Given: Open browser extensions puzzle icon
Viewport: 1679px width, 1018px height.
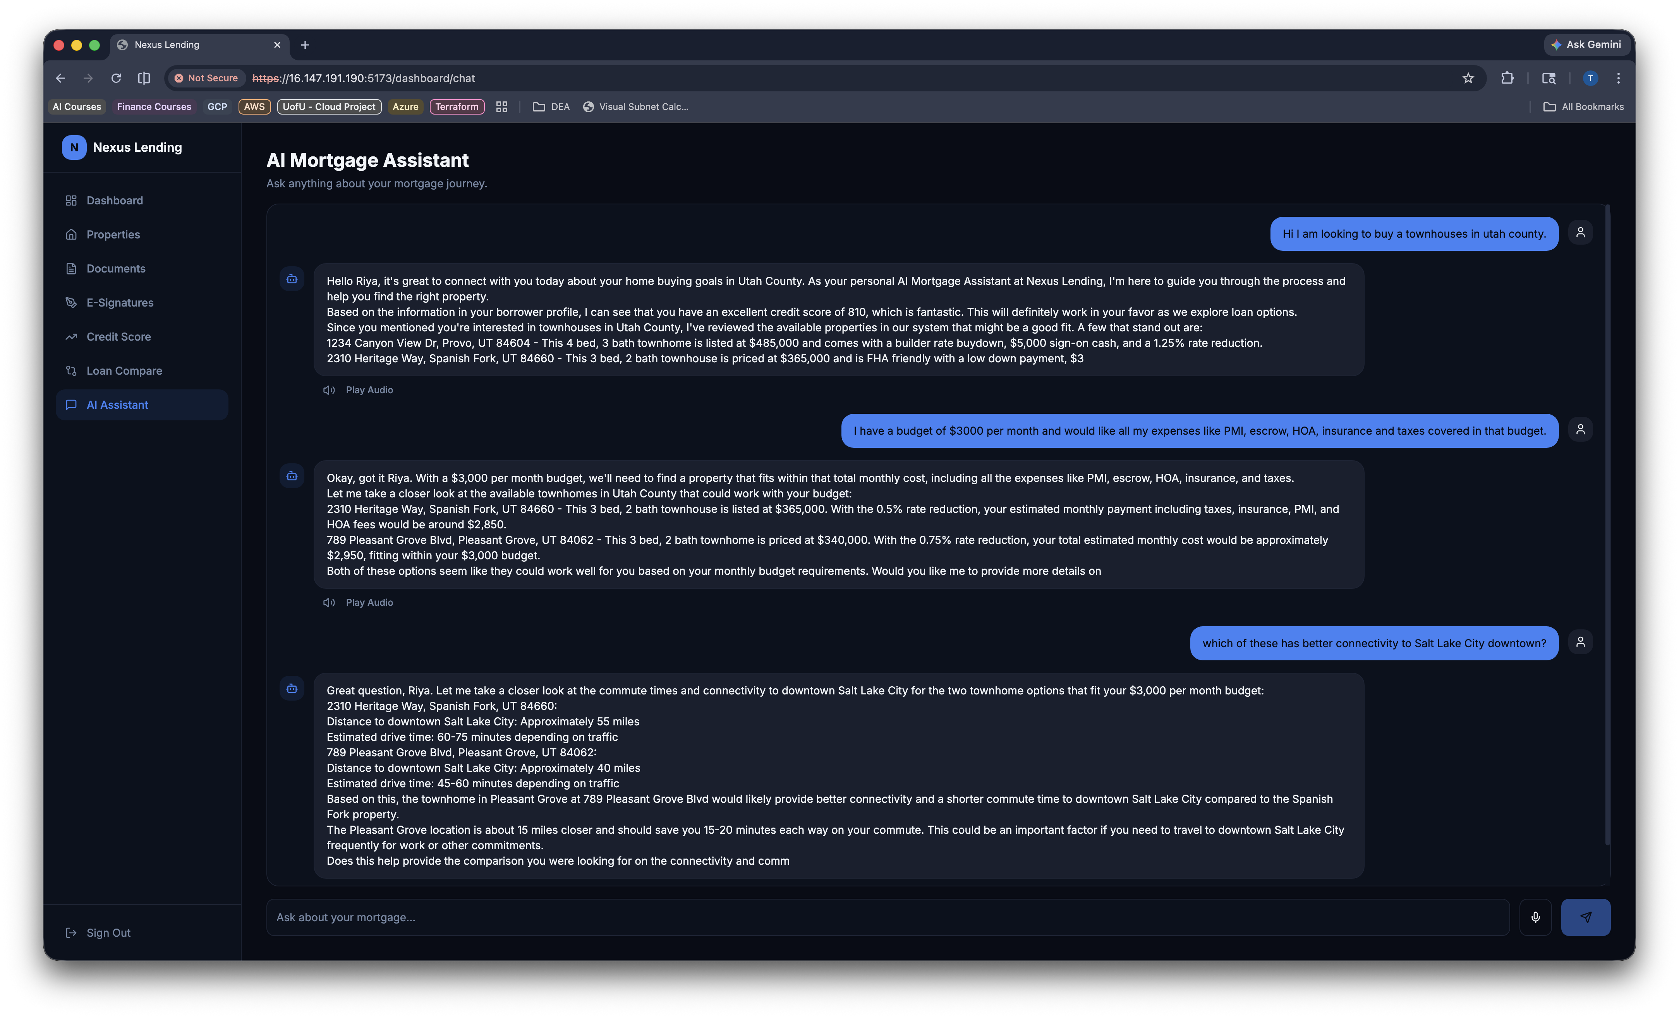Looking at the screenshot, I should pos(1507,78).
